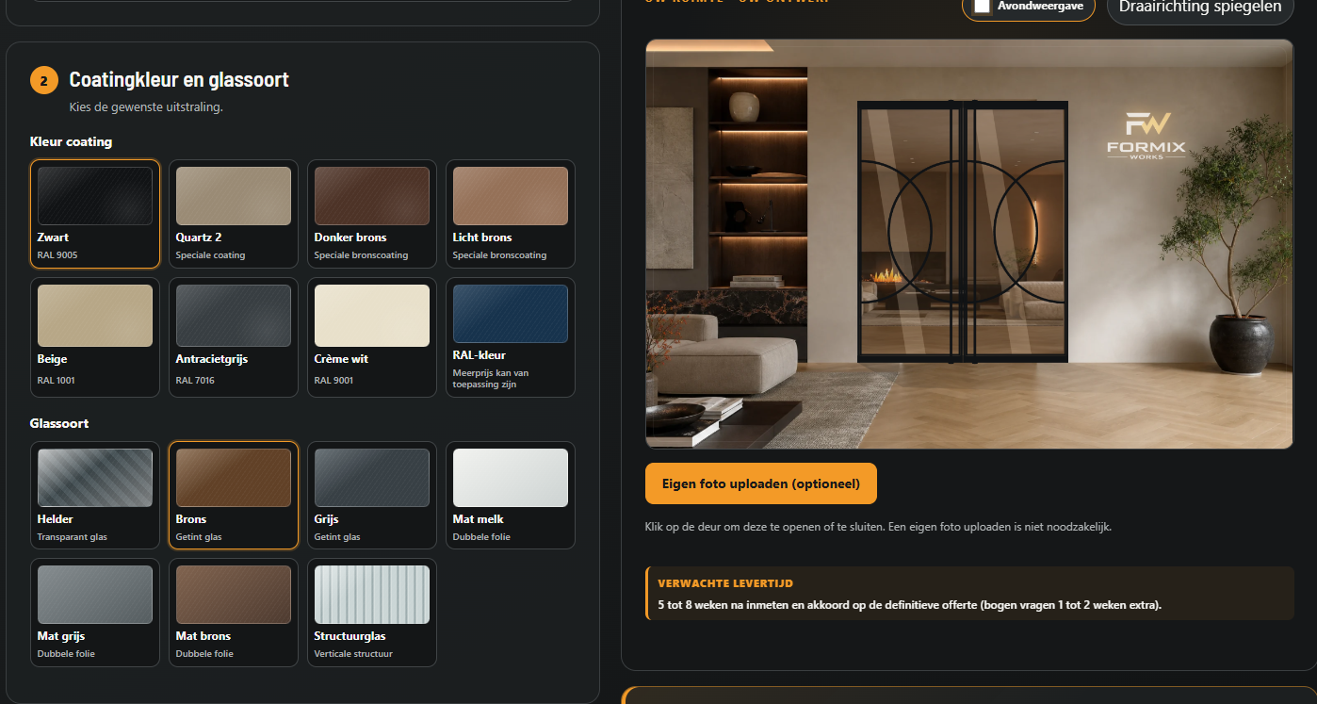Select Mat brons dubbele folie glass
This screenshot has width=1317, height=704.
[x=234, y=613]
